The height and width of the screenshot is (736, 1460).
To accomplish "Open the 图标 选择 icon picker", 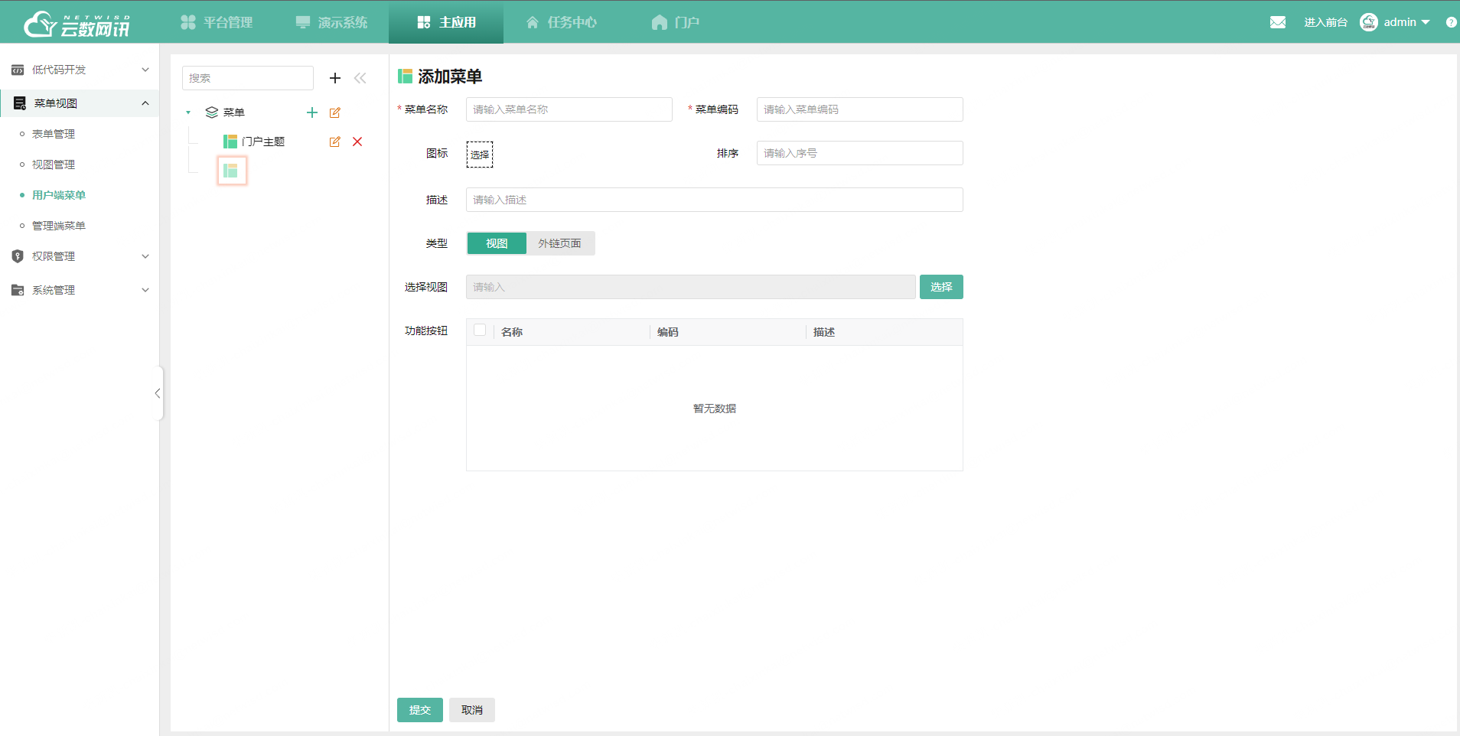I will tap(479, 154).
